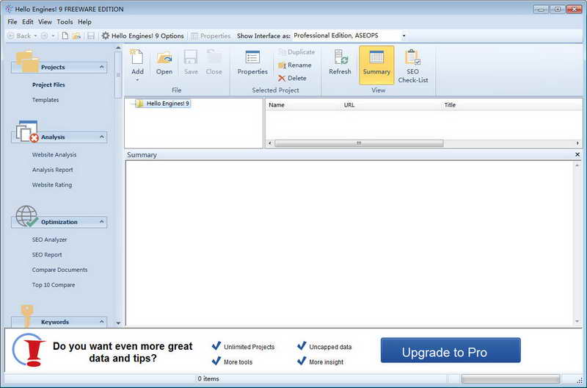Open Templates in sidebar
The height and width of the screenshot is (388, 587).
(x=45, y=100)
